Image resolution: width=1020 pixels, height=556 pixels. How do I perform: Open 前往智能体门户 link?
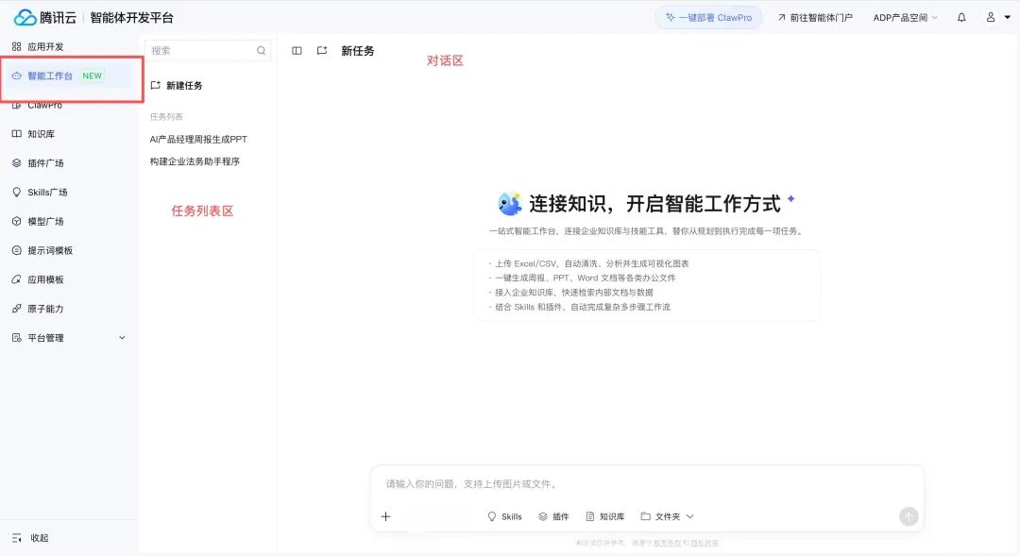tap(815, 18)
